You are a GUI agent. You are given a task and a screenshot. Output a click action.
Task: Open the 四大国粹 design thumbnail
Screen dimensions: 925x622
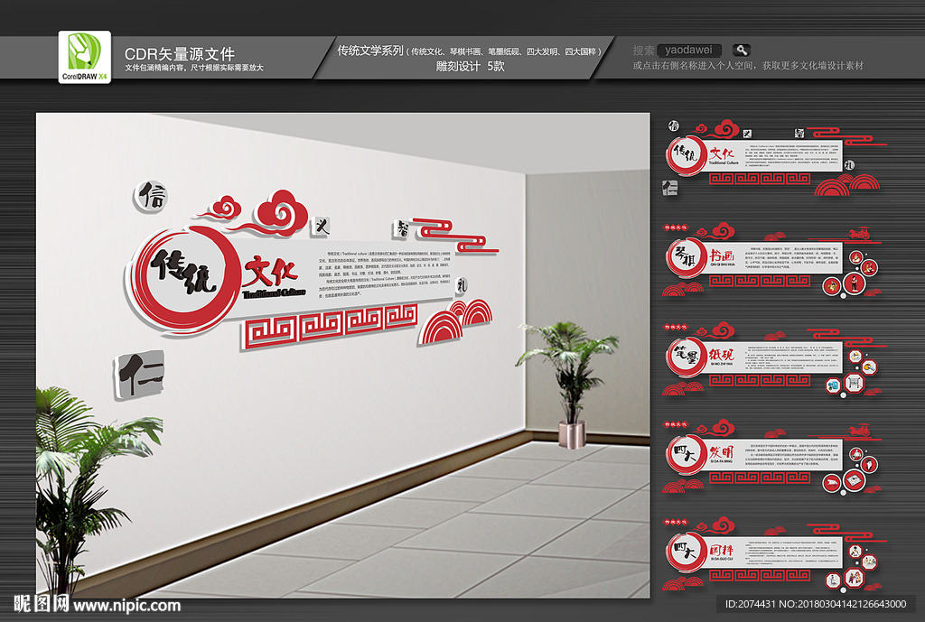[x=773, y=554]
